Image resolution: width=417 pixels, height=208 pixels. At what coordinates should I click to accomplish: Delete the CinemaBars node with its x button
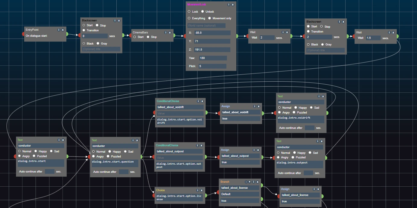pos(170,33)
